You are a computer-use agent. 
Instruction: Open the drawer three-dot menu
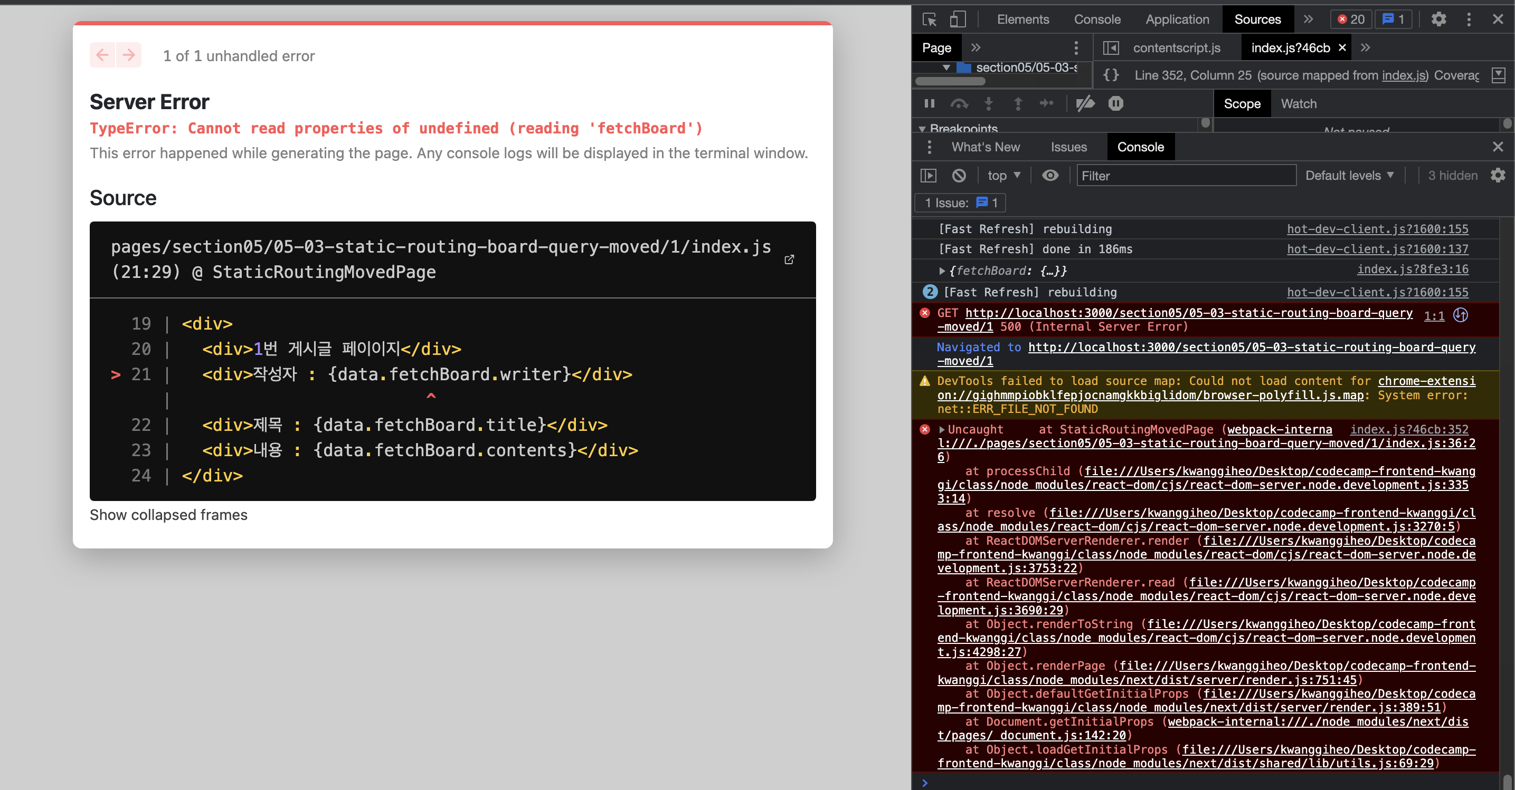tap(929, 147)
